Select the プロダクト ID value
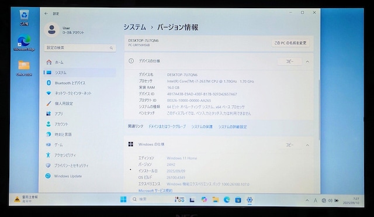Screen dimensions: 374x217 189,101
